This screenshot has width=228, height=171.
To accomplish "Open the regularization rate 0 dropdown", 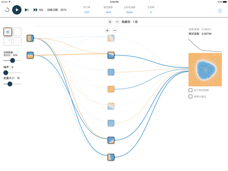I will (151, 12).
